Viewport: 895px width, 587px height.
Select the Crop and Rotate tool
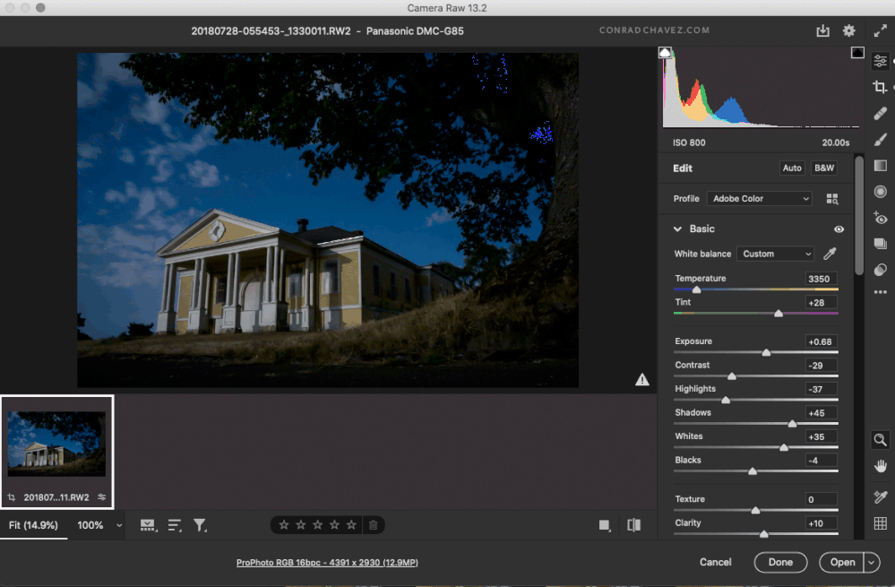(x=880, y=86)
